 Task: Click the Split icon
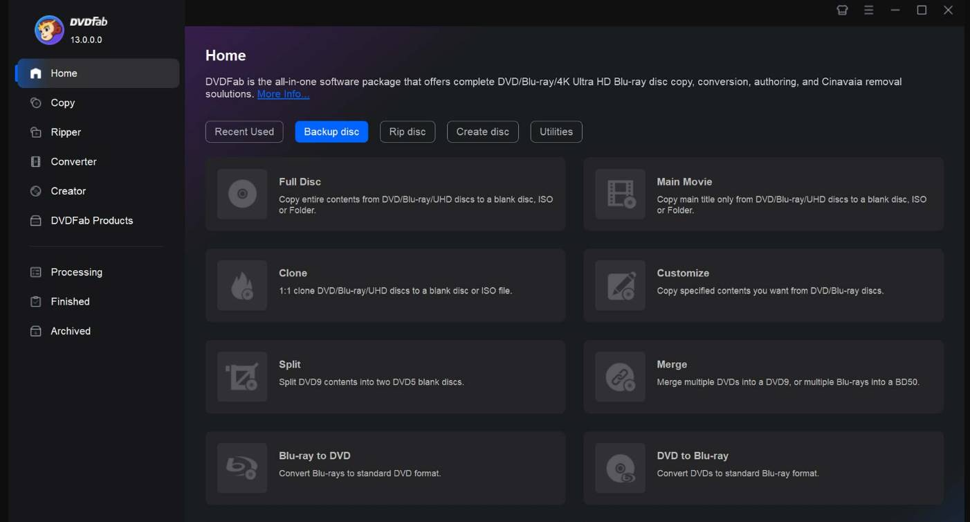coord(242,377)
